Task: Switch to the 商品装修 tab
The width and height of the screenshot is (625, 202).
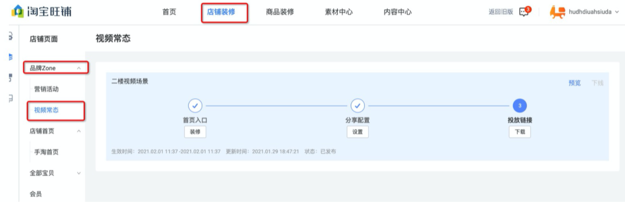Action: [x=280, y=12]
